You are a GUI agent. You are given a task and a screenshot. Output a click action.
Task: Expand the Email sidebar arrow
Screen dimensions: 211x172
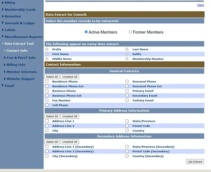pos(3,85)
